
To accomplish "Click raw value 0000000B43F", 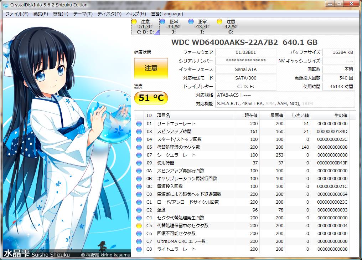I will (332, 163).
